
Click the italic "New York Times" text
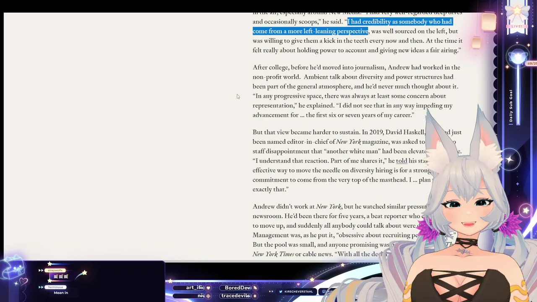coord(273,254)
